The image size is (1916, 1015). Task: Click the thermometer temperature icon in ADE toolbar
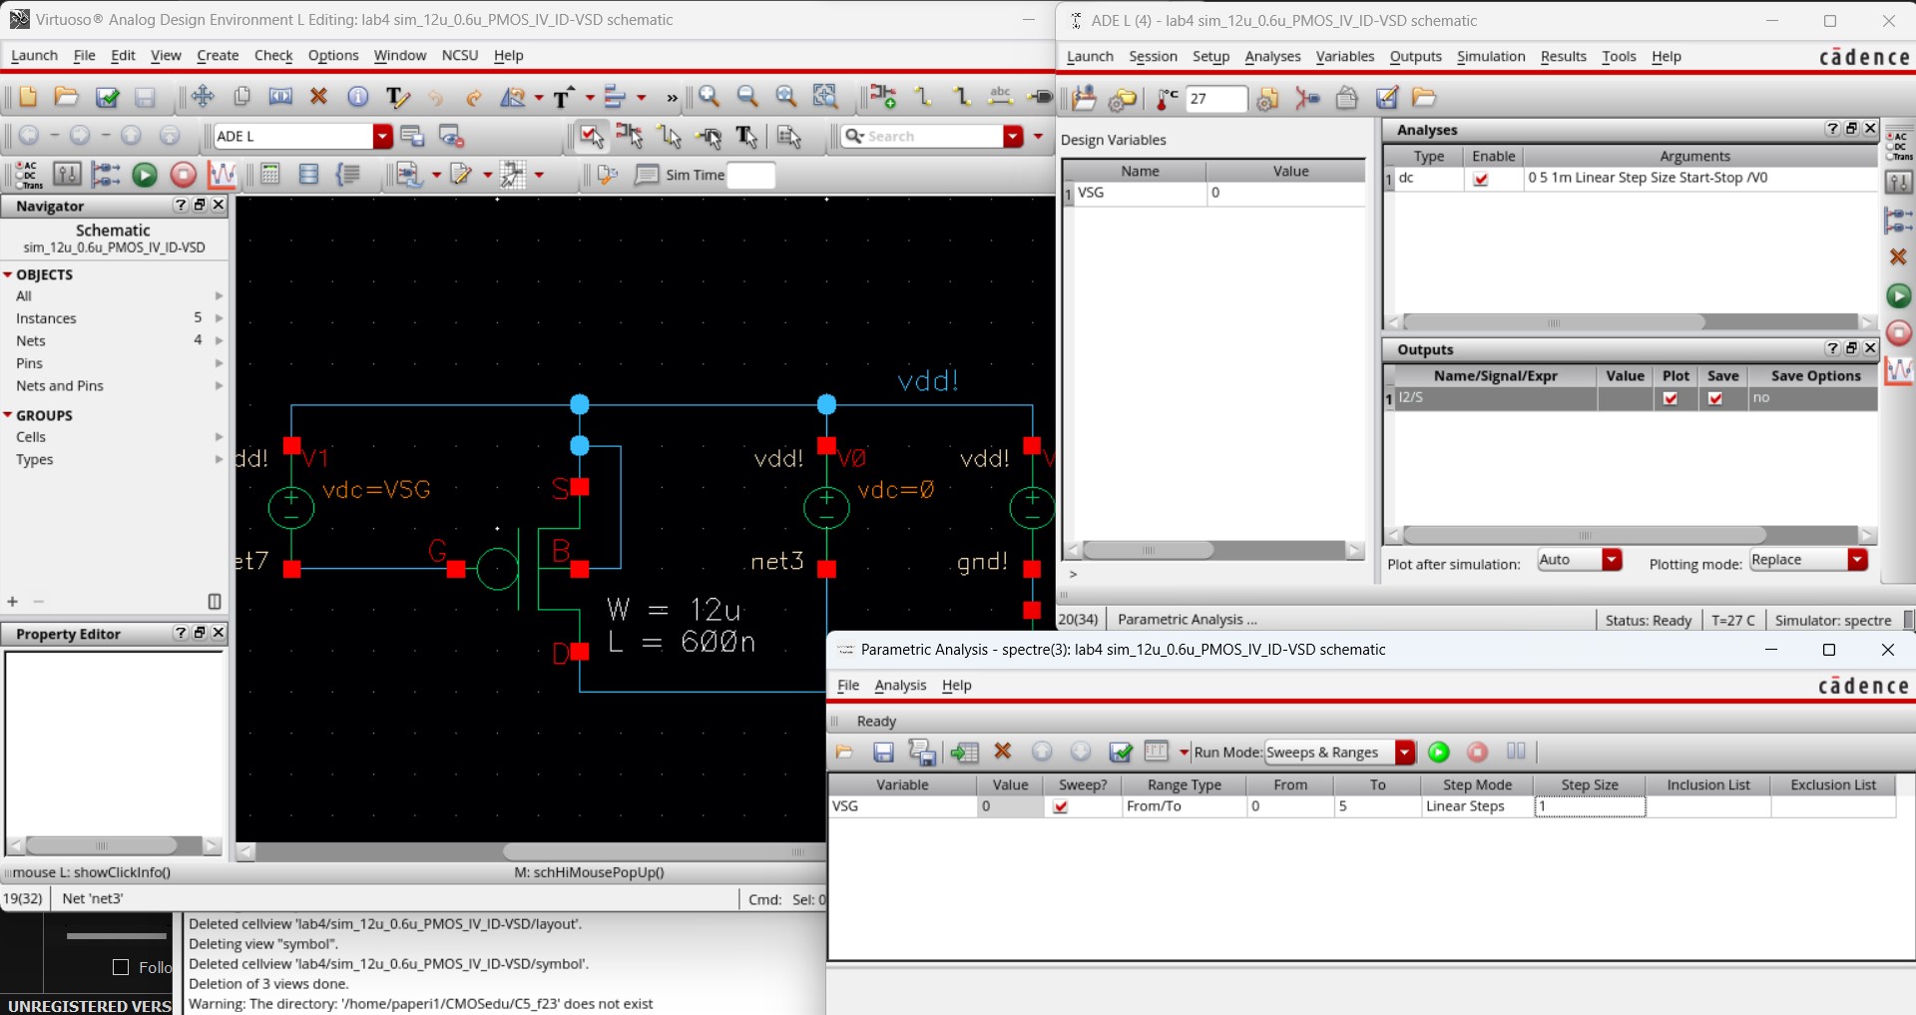[1166, 98]
